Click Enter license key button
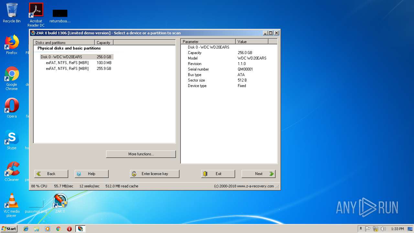This screenshot has height=233, width=414. click(155, 174)
